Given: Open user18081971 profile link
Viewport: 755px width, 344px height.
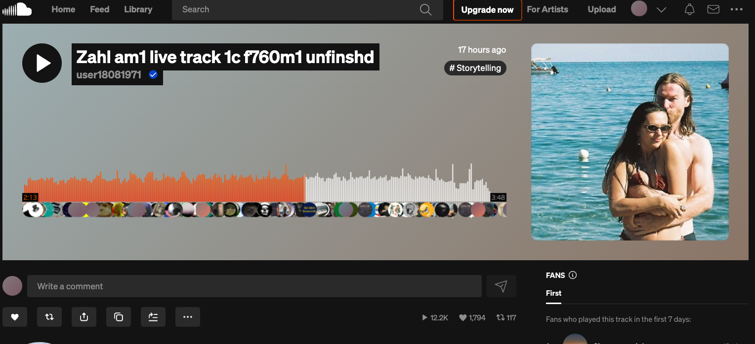Looking at the screenshot, I should coord(109,75).
